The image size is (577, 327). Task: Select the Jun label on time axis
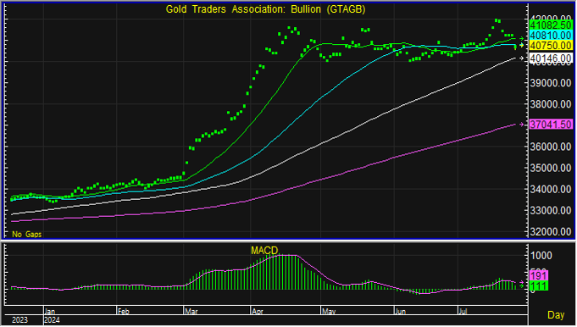click(401, 312)
